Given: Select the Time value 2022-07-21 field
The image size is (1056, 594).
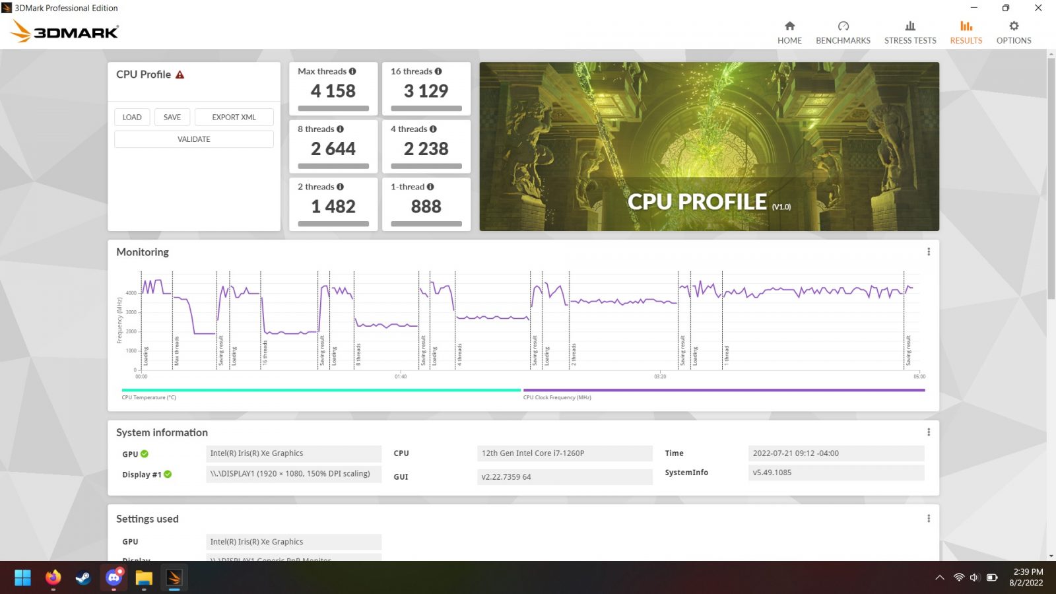Looking at the screenshot, I should pos(836,453).
